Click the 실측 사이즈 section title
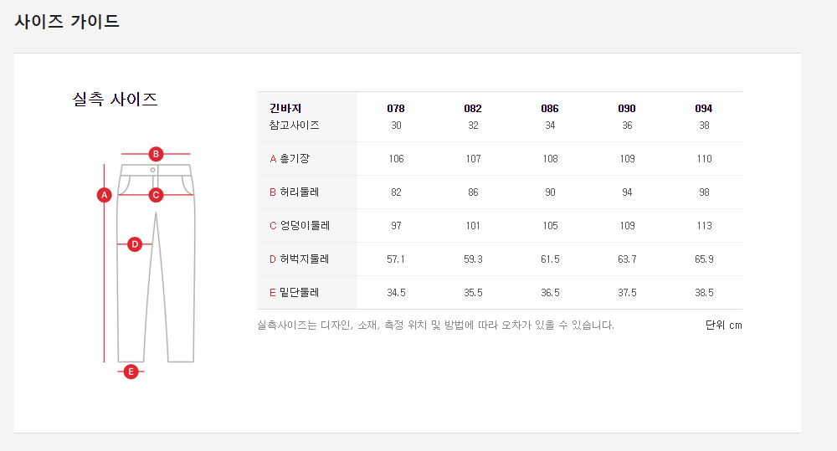Viewport: 837px width, 451px height. (x=116, y=100)
